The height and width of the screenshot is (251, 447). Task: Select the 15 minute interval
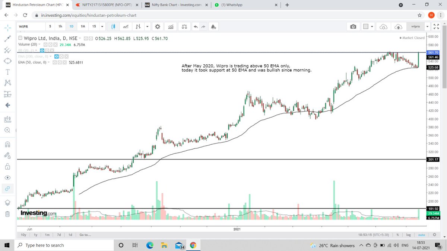[x=94, y=26]
